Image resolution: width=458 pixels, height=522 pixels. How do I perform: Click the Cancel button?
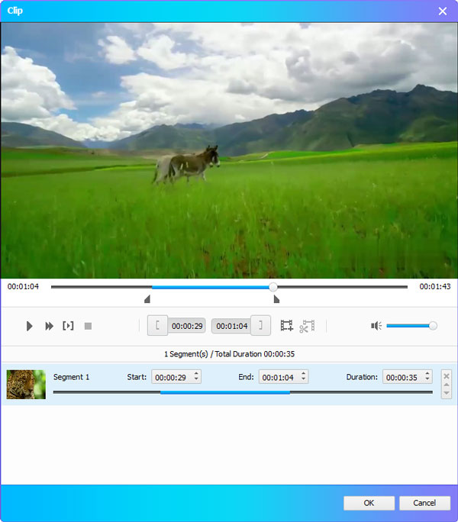pos(424,503)
